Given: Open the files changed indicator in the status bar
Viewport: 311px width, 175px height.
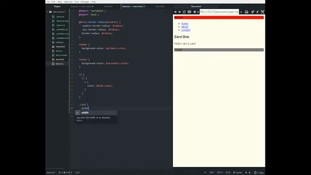Looking at the screenshot, I should (259, 173).
